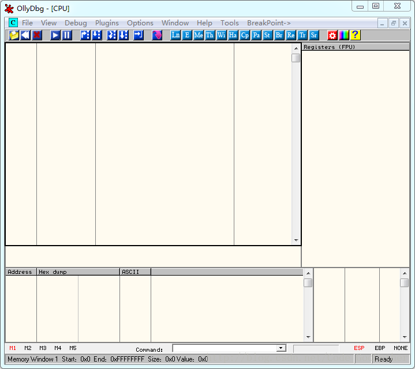Click the Execute till return icon
415x369 pixels.
[x=139, y=35]
